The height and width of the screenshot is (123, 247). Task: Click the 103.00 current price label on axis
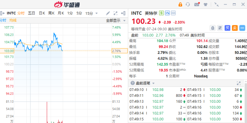(7, 51)
